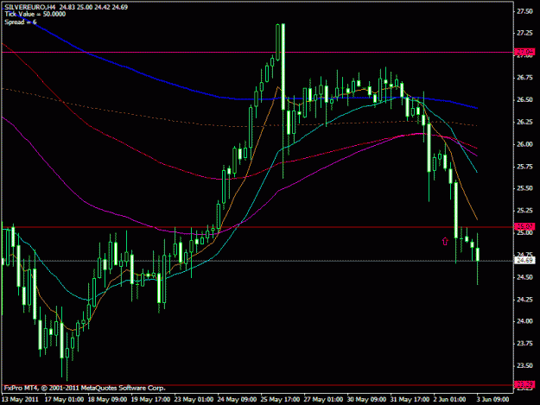Image resolution: width=540 pixels, height=405 pixels.
Task: Click the '18 May 09:00' time label
Action: tap(107, 400)
